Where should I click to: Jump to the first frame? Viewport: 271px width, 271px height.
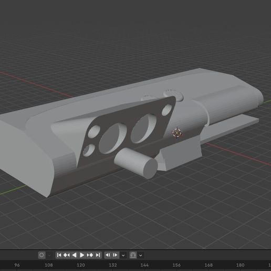tap(59, 255)
